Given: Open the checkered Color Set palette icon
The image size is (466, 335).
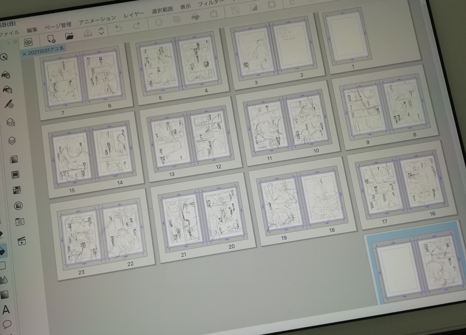Looking at the screenshot, I should [17, 190].
